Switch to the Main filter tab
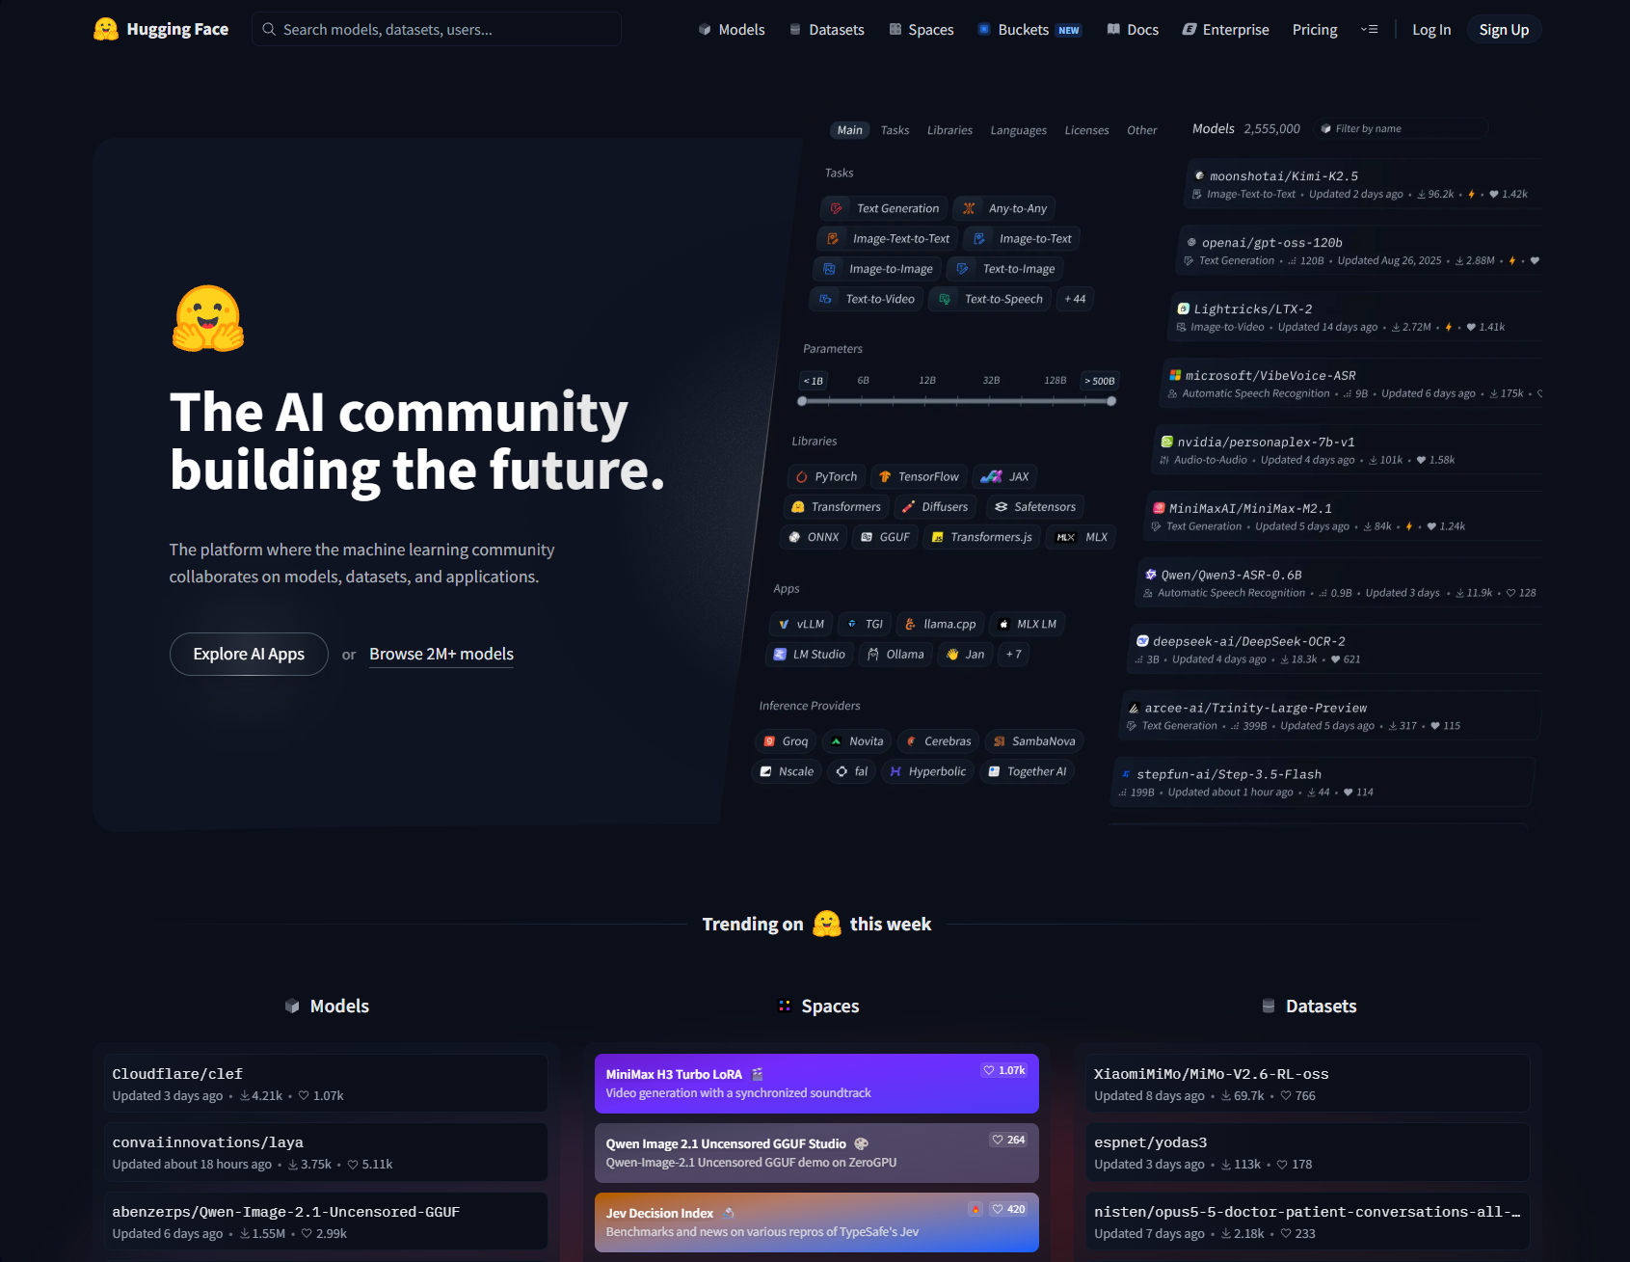This screenshot has height=1262, width=1630. 849,130
